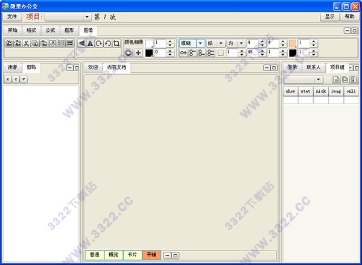Select the orange 平铺 view button
The image size is (362, 265).
point(151,255)
